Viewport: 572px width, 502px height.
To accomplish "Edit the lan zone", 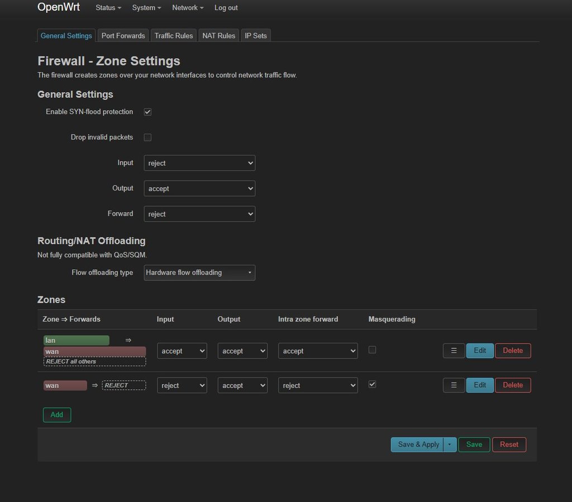I will (480, 351).
